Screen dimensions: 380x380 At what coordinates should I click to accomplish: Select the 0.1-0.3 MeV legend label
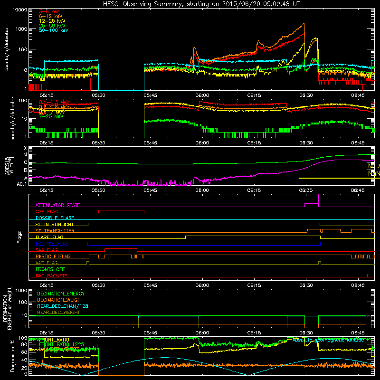coord(54,103)
